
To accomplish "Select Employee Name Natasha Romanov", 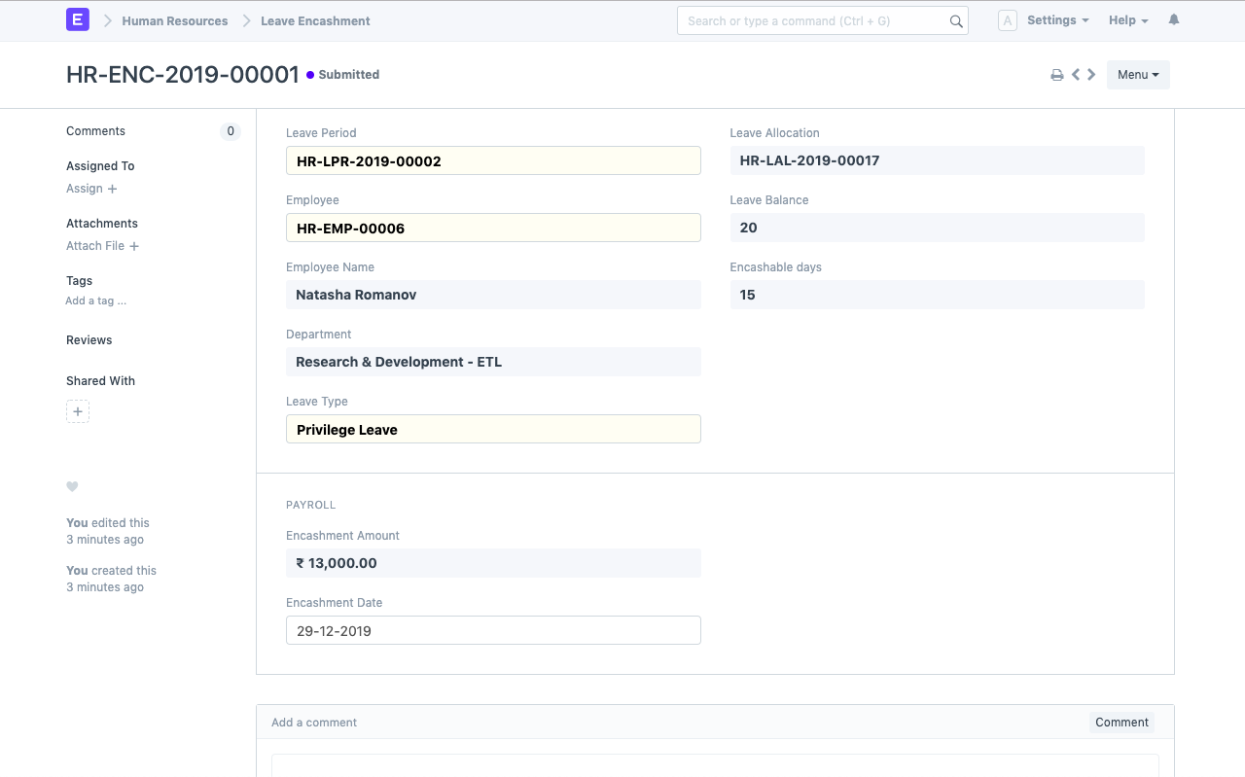I will click(493, 295).
